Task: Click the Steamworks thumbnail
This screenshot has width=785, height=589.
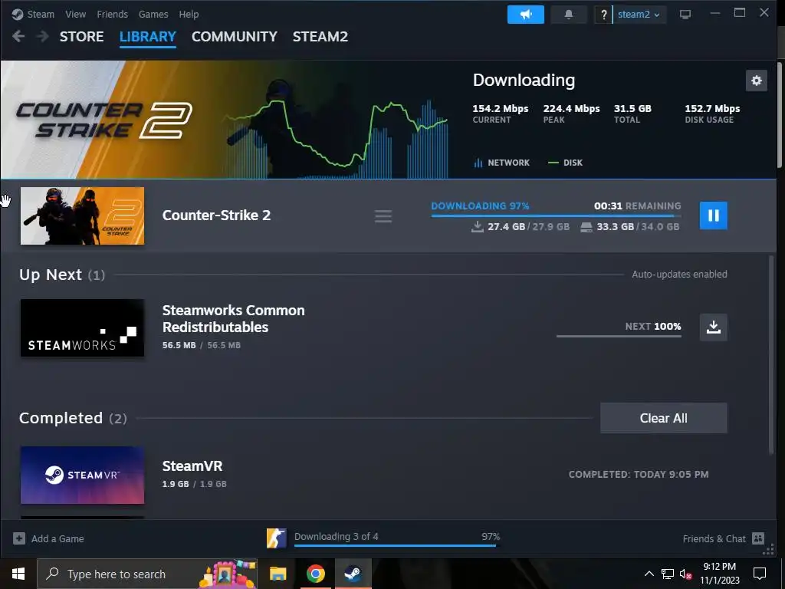Action: [x=82, y=328]
